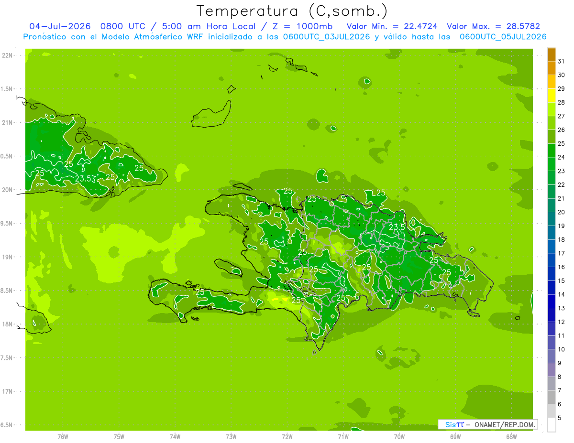The width and height of the screenshot is (574, 443).
Task: Click the "ONAMET/REP.DOM." credit label
Action: tap(505, 424)
